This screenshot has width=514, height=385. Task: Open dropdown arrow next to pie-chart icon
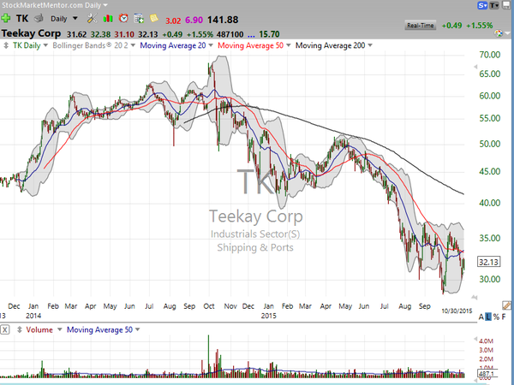508,33
